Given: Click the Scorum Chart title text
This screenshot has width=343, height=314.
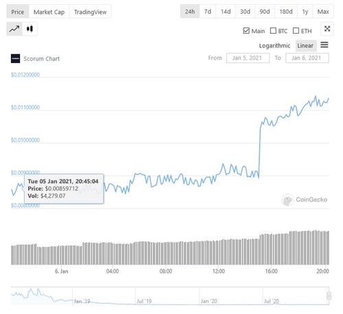Looking at the screenshot, I should (x=41, y=59).
